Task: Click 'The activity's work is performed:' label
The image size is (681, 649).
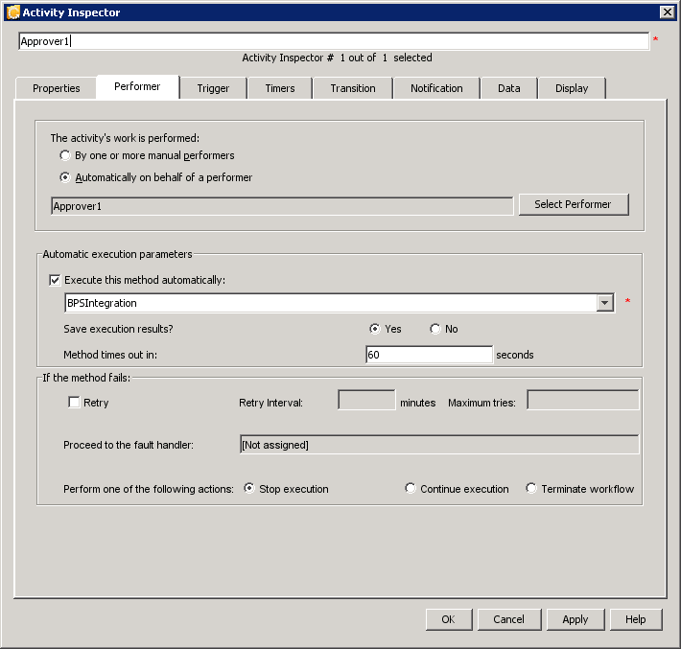Action: pyautogui.click(x=125, y=138)
